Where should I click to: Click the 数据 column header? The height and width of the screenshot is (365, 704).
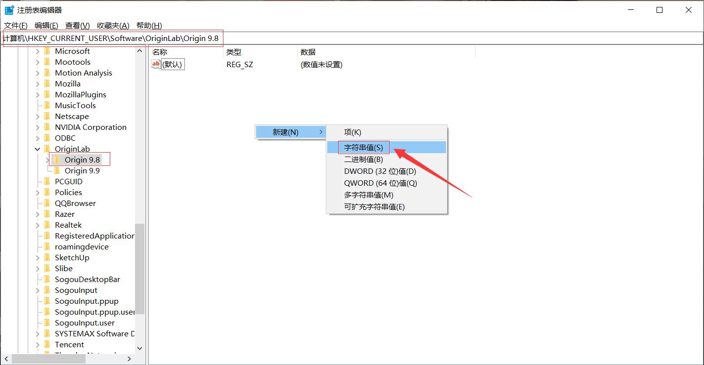[386, 52]
